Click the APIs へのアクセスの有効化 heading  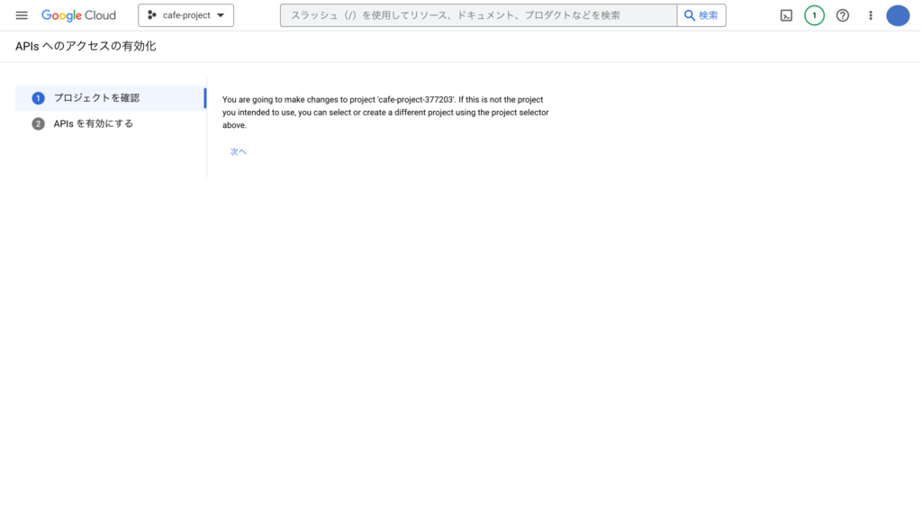point(86,47)
